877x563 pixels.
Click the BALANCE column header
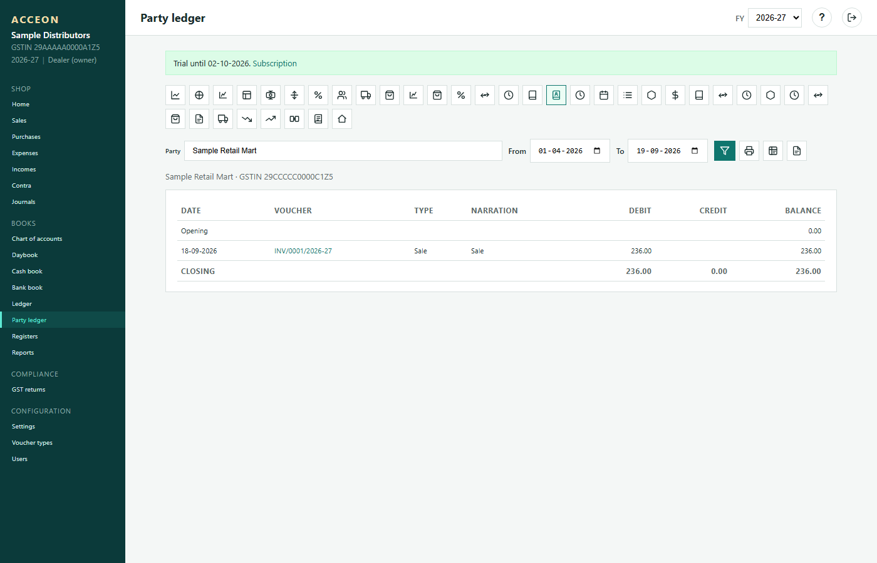(803, 211)
